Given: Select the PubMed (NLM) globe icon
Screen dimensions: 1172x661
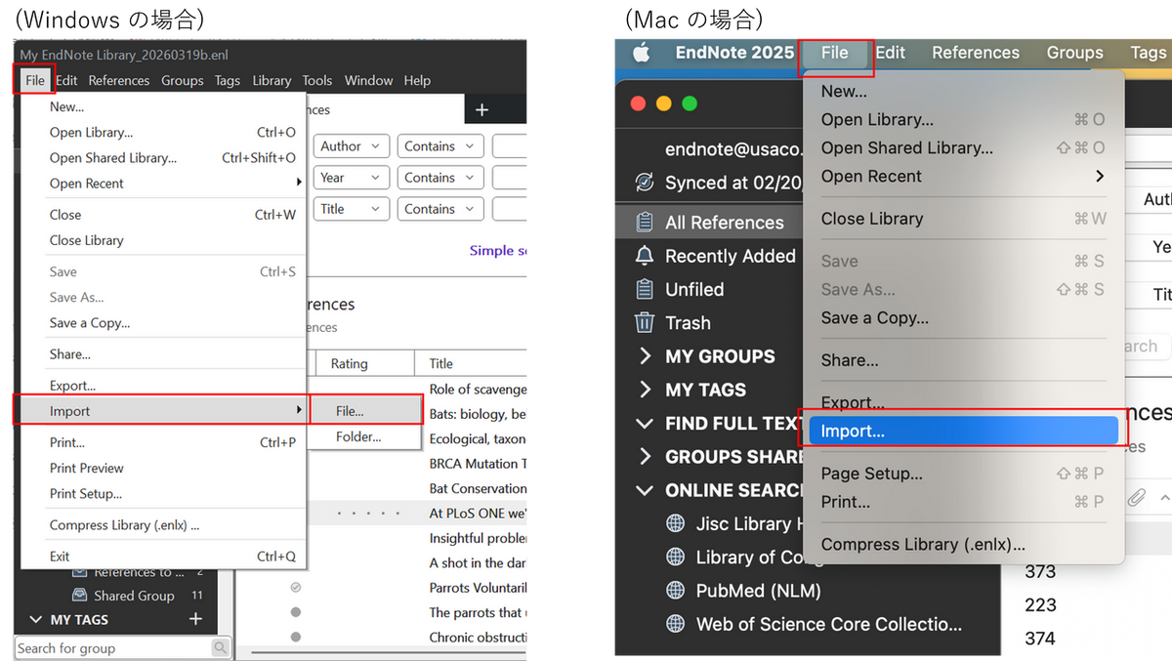Looking at the screenshot, I should [x=675, y=591].
